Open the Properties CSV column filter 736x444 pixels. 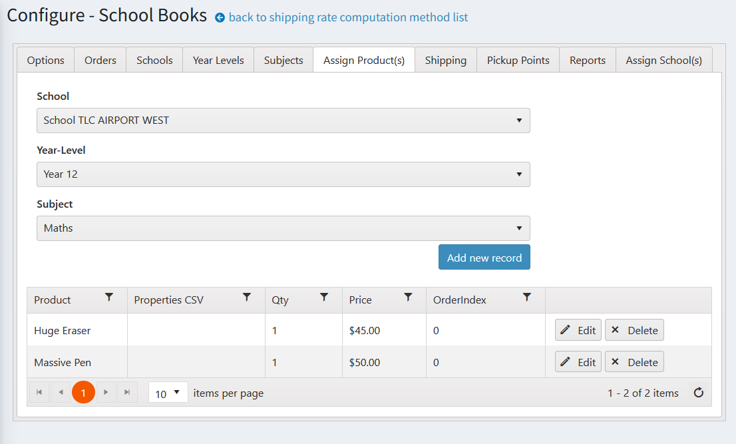247,298
